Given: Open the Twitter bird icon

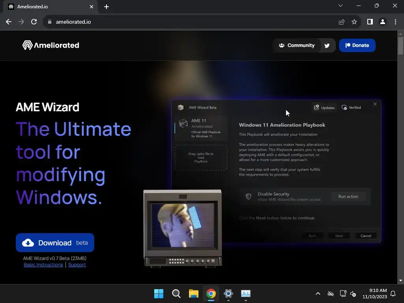Looking at the screenshot, I should click(x=327, y=46).
